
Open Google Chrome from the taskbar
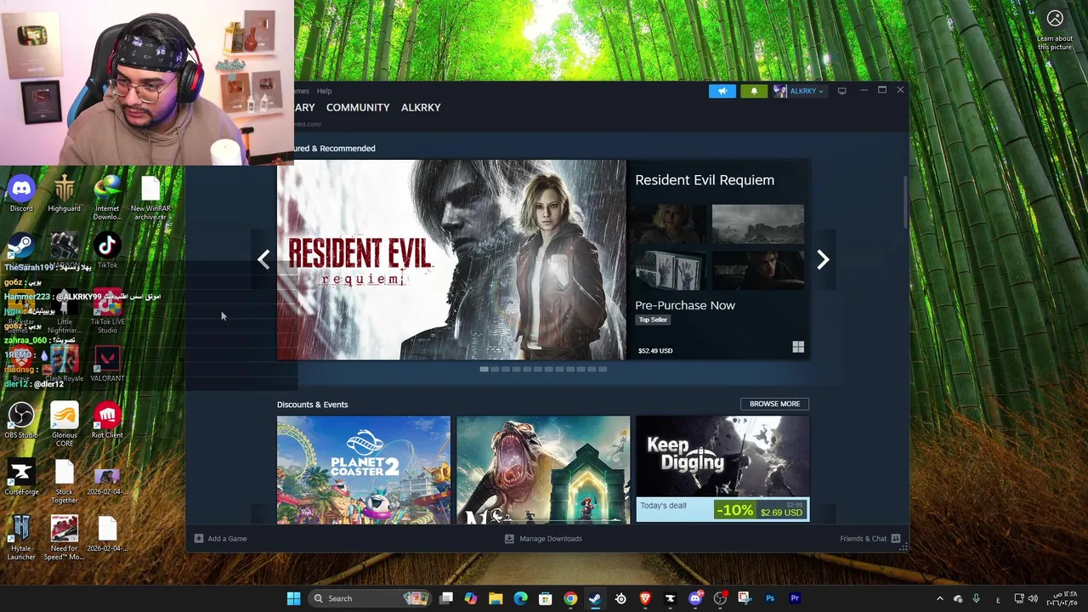pos(570,598)
